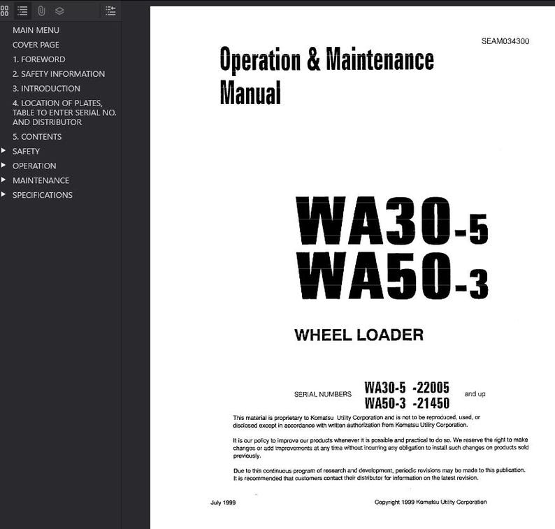The image size is (555, 529).
Task: Click the SERIAL NUMBERS label
Action: coord(323,394)
